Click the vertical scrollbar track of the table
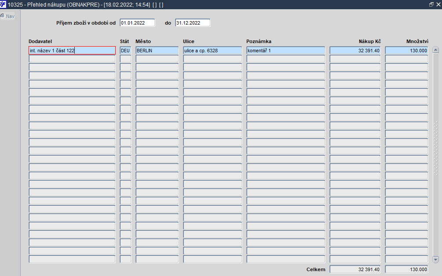Viewport: 442px width, 276px height. point(435,155)
